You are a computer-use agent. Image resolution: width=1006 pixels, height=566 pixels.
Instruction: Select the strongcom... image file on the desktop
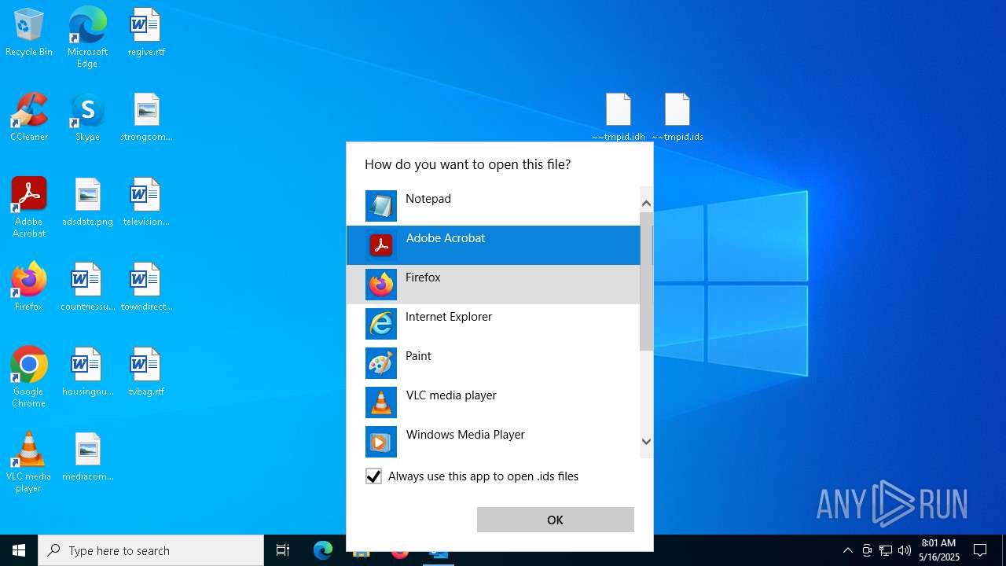pos(146,118)
